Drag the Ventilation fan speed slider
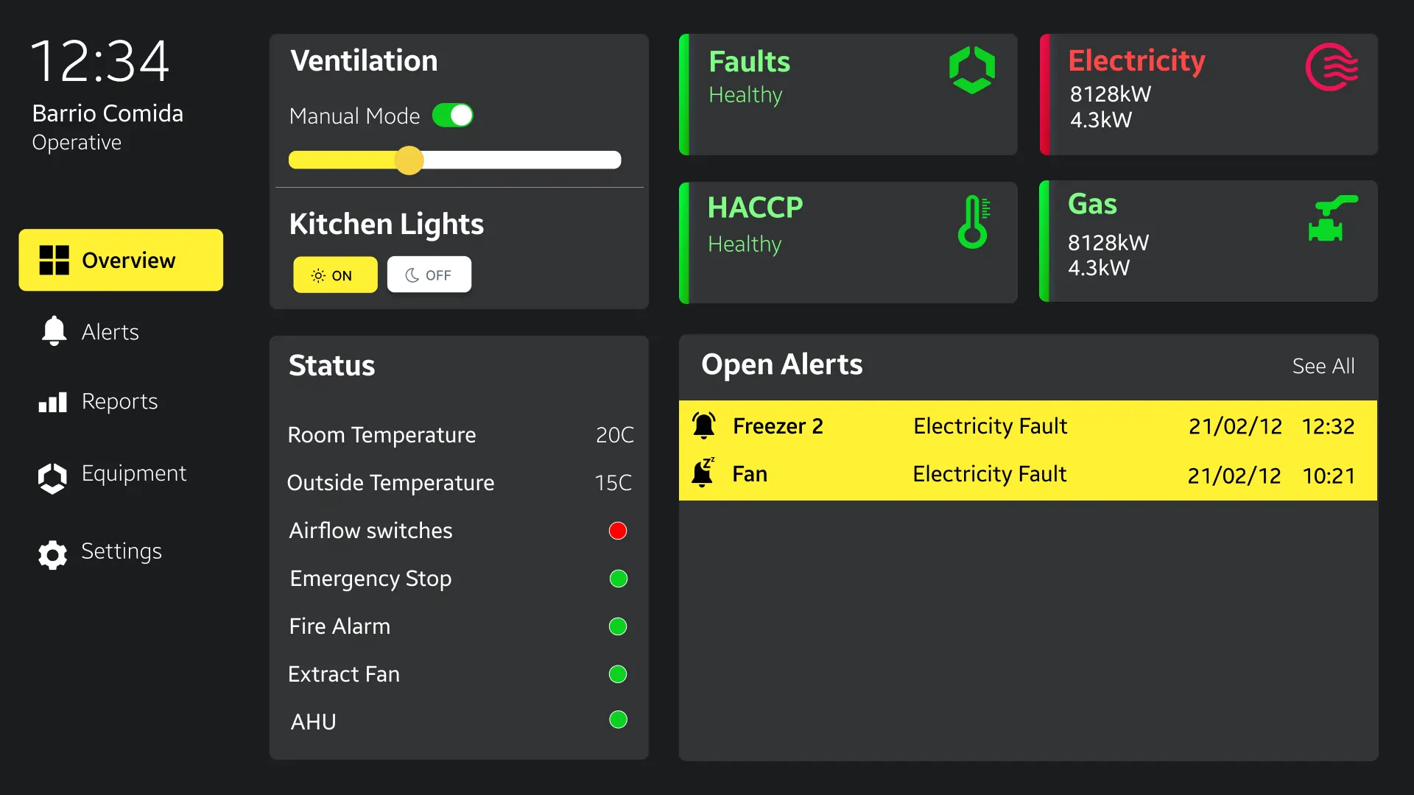1414x795 pixels. (408, 160)
